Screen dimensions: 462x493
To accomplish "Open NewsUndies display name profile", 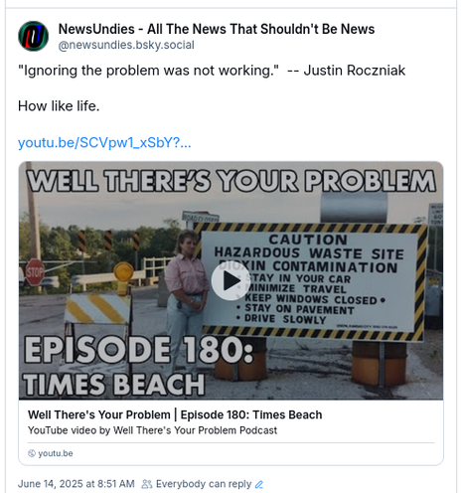I will coord(217,29).
